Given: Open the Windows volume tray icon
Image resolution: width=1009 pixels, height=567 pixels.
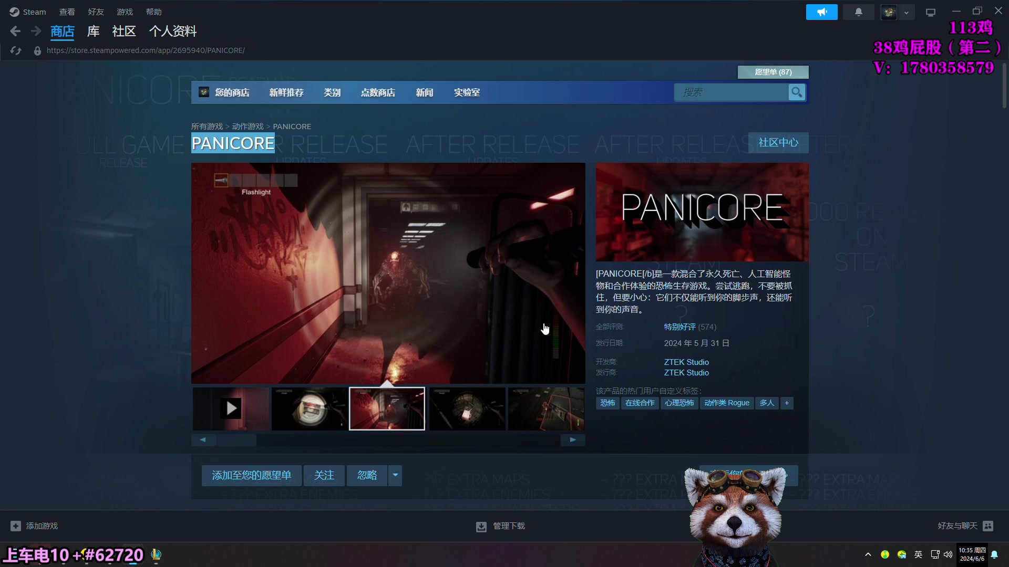Looking at the screenshot, I should [948, 554].
